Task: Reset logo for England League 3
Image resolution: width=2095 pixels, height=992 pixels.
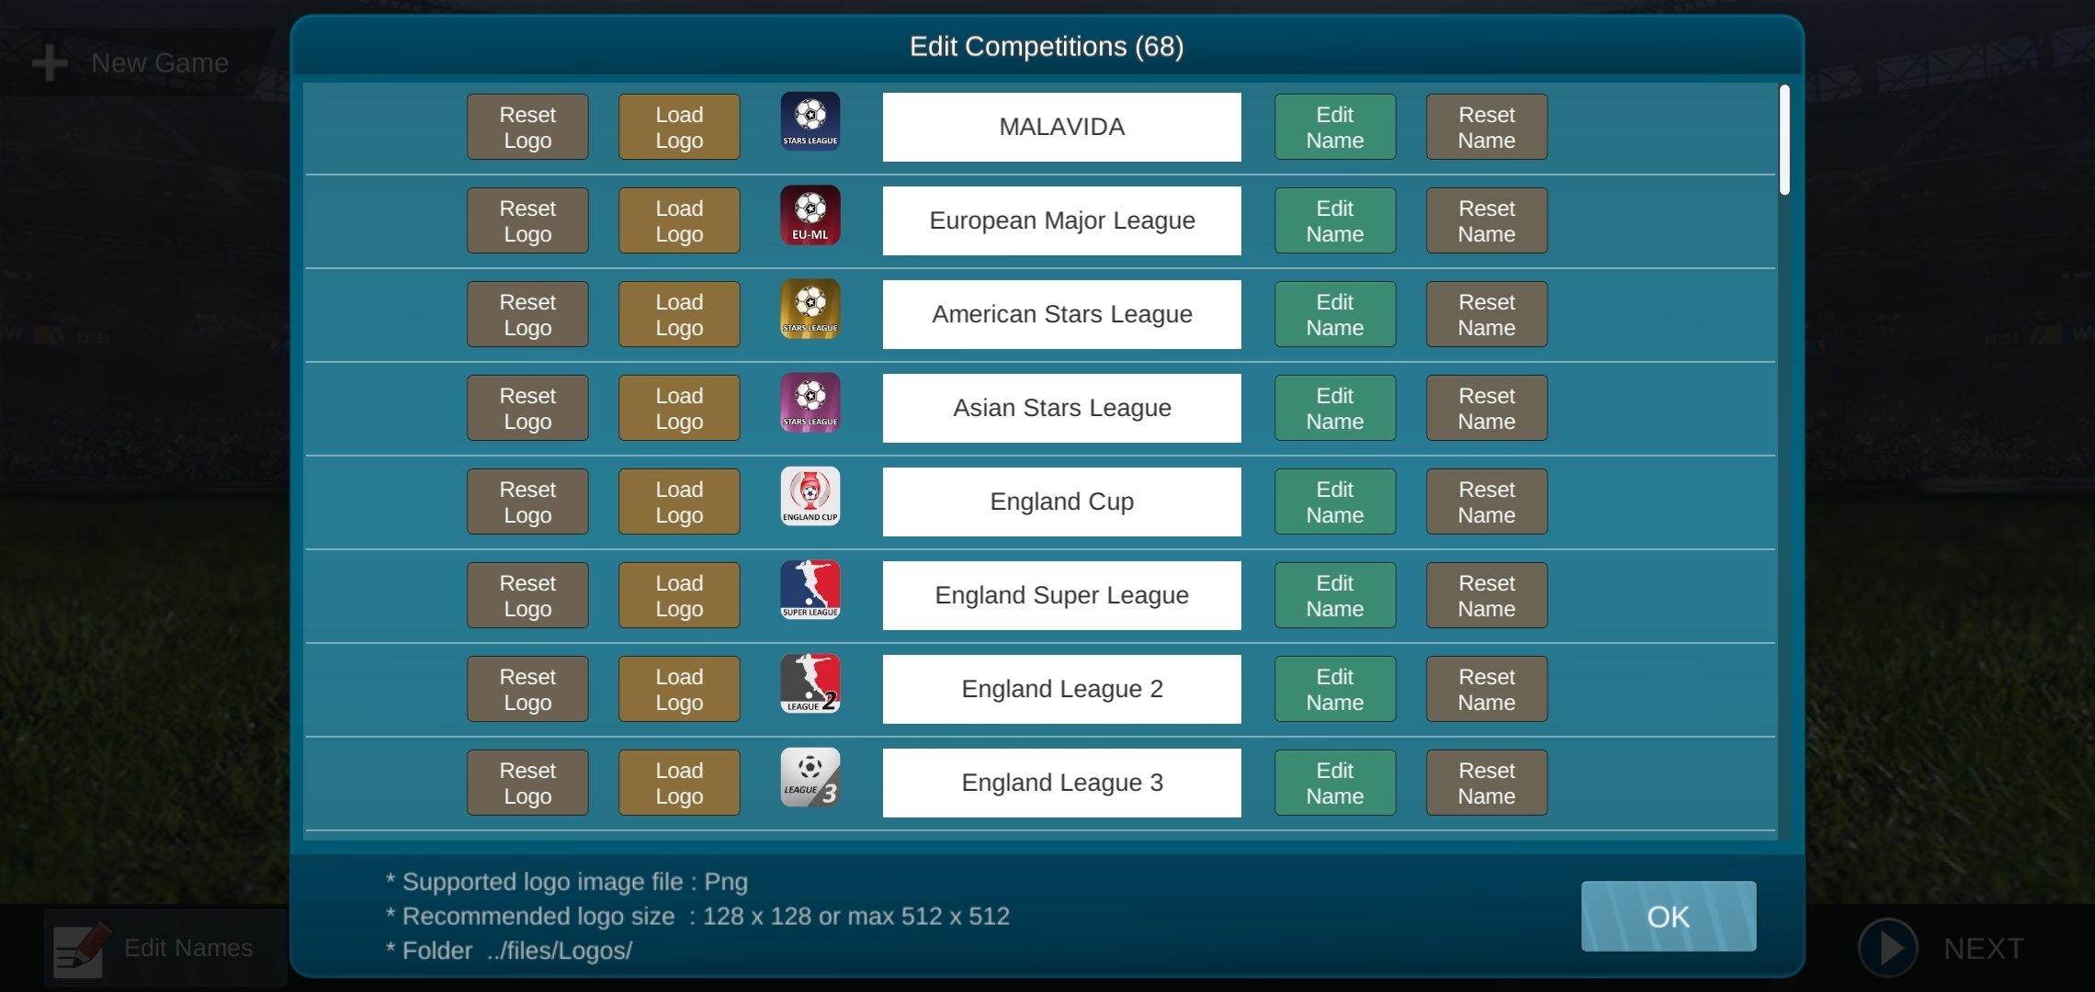Action: tap(527, 781)
